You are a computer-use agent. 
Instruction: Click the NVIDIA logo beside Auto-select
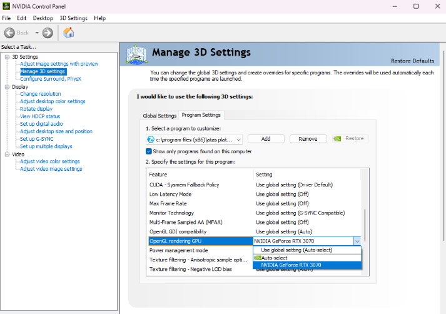(x=258, y=258)
